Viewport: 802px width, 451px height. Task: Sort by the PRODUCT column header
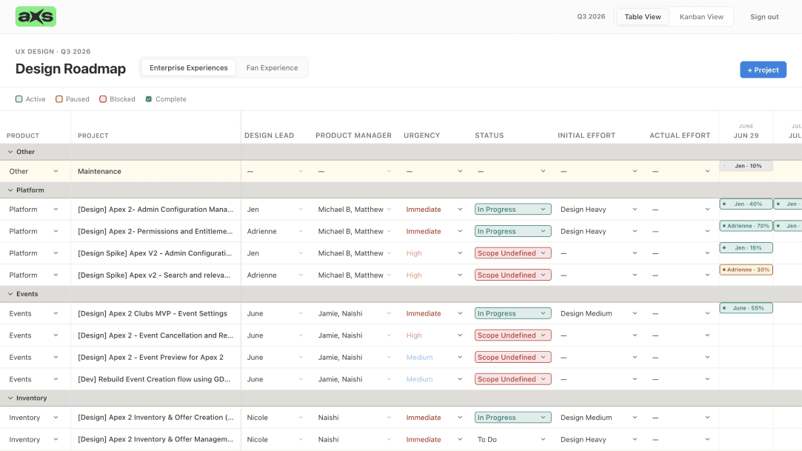coord(23,136)
